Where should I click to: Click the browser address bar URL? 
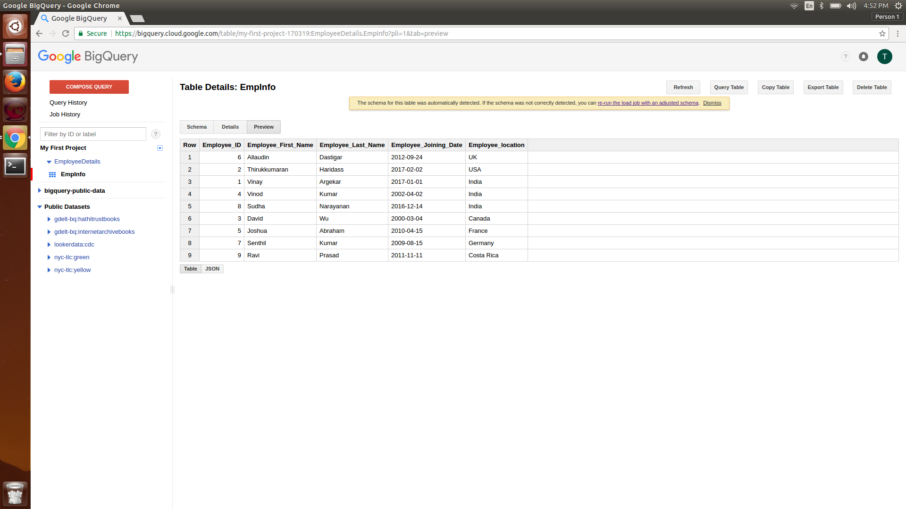click(281, 33)
